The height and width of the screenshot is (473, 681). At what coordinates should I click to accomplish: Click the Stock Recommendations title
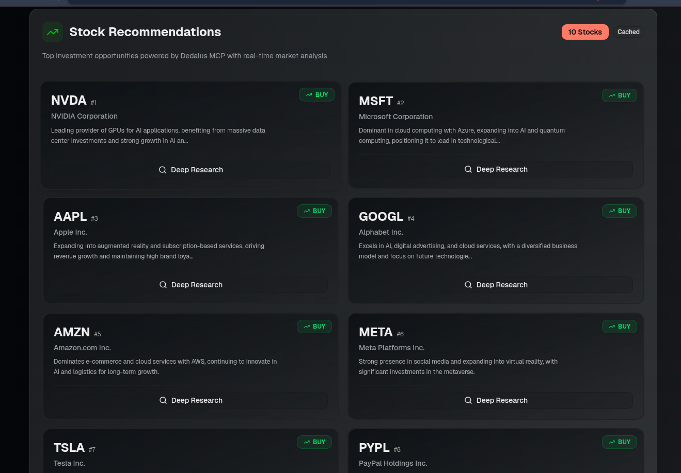pos(145,32)
